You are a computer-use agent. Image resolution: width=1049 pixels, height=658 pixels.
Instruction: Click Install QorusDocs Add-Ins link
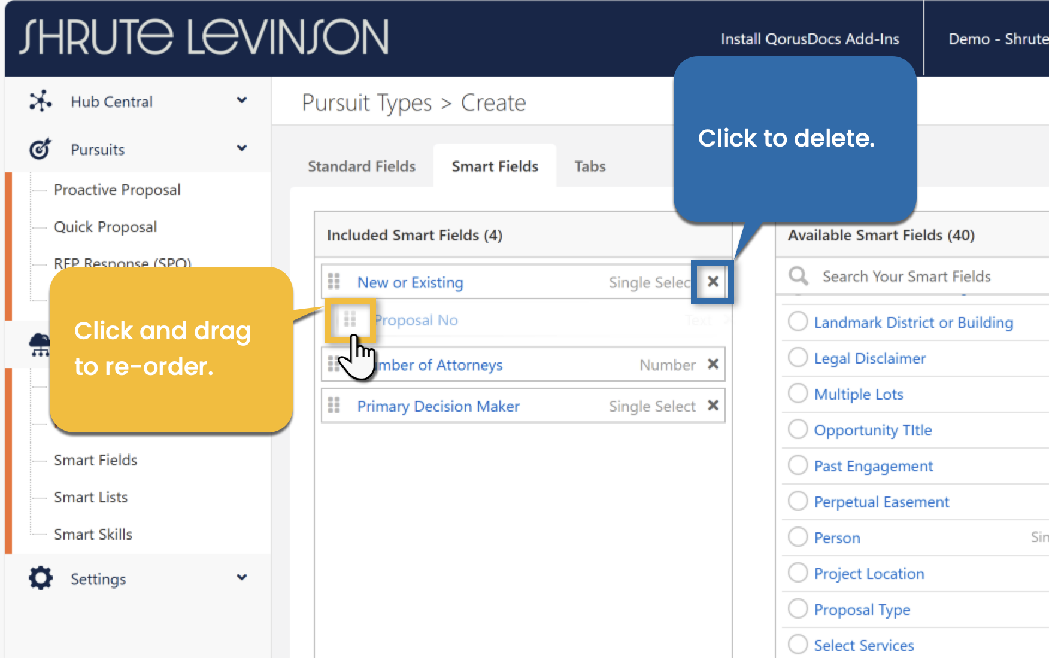[810, 39]
